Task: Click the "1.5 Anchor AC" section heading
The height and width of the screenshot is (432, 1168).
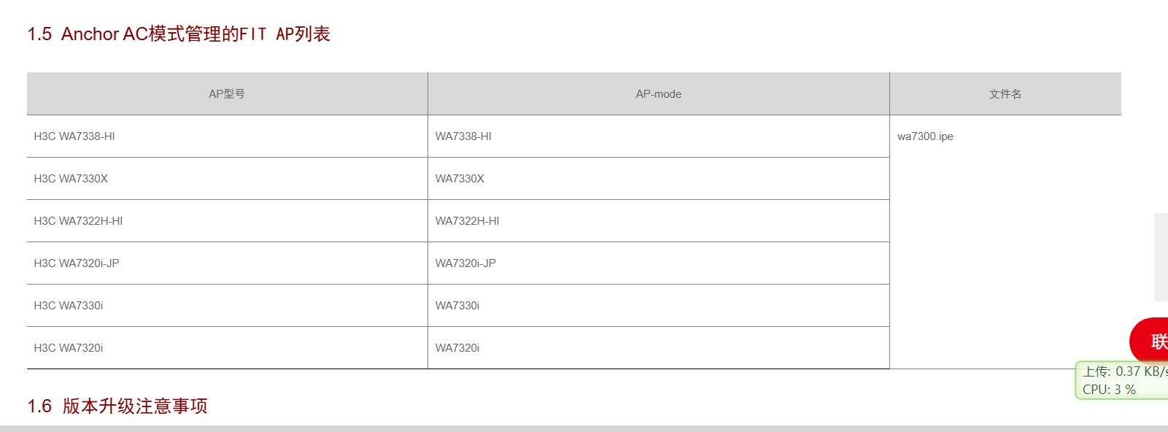Action: pyautogui.click(x=179, y=34)
